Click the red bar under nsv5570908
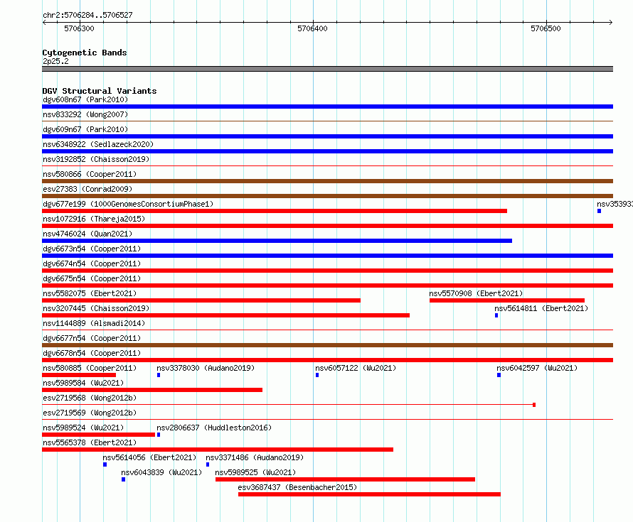This screenshot has width=633, height=522. [507, 300]
